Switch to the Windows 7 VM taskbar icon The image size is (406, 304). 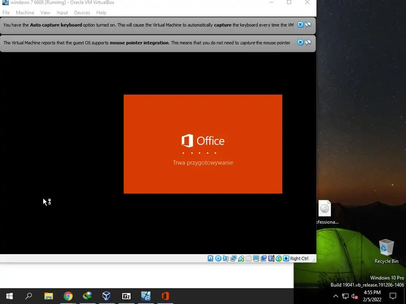click(146, 296)
